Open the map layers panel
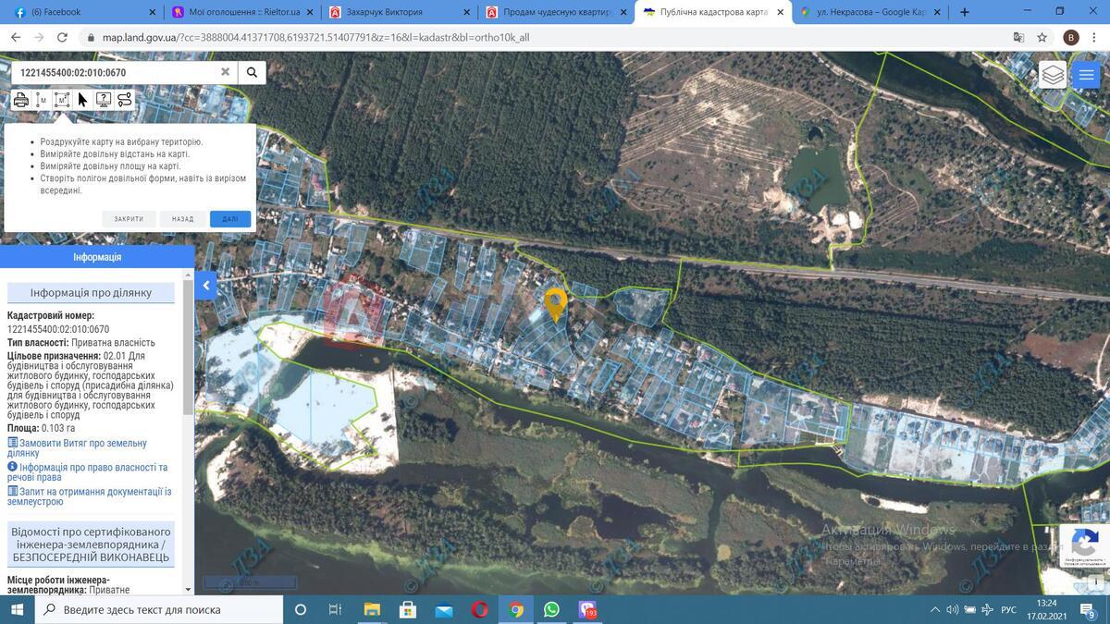Screen dimensions: 1110x624 point(1053,75)
